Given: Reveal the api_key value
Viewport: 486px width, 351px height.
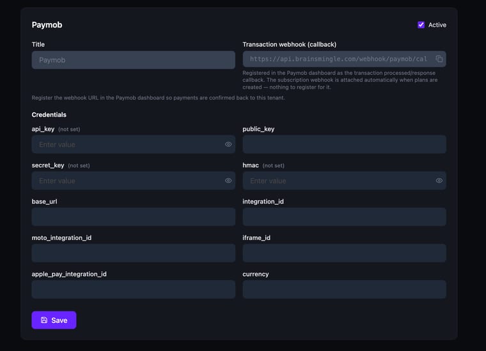Looking at the screenshot, I should tap(228, 144).
